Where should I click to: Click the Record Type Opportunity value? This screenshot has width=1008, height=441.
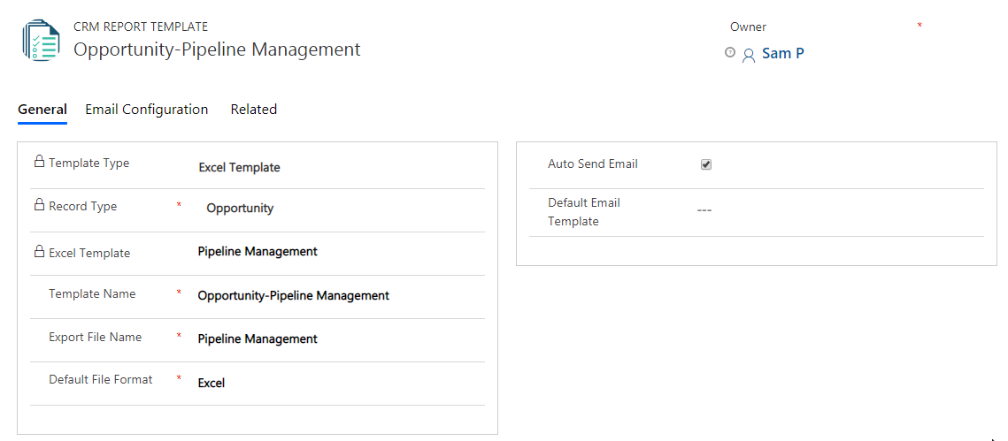coord(240,209)
